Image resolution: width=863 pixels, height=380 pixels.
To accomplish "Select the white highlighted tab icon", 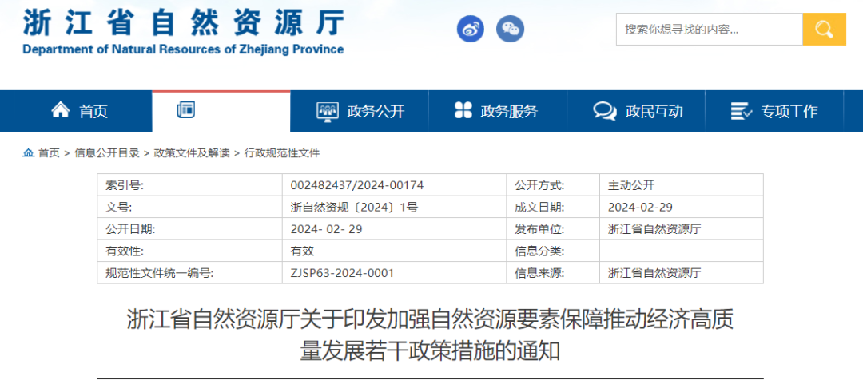I will pyautogui.click(x=186, y=110).
